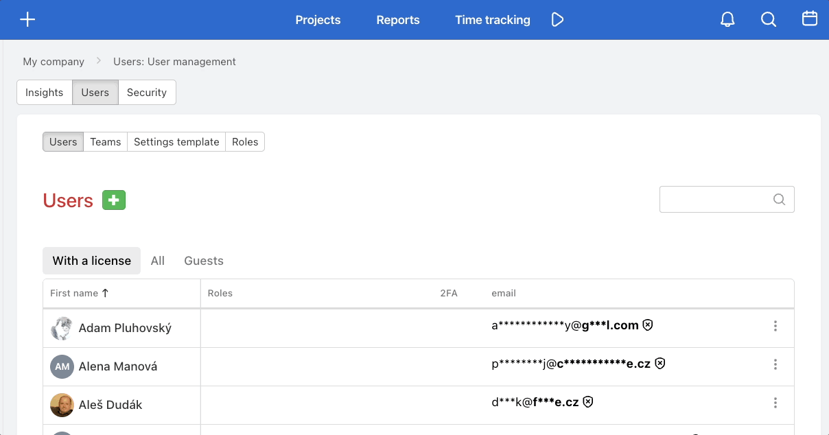Select the Users sub-tab

point(63,142)
